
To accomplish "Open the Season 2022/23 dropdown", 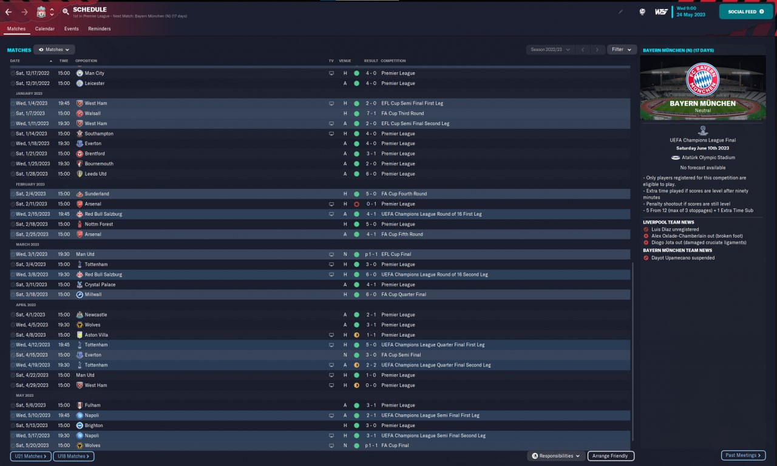I will (x=550, y=50).
